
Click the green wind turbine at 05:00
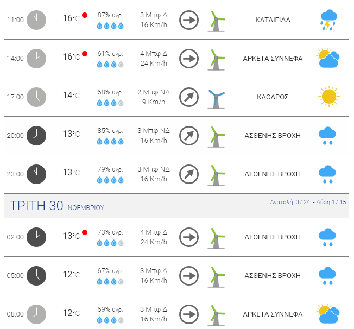coord(216,277)
